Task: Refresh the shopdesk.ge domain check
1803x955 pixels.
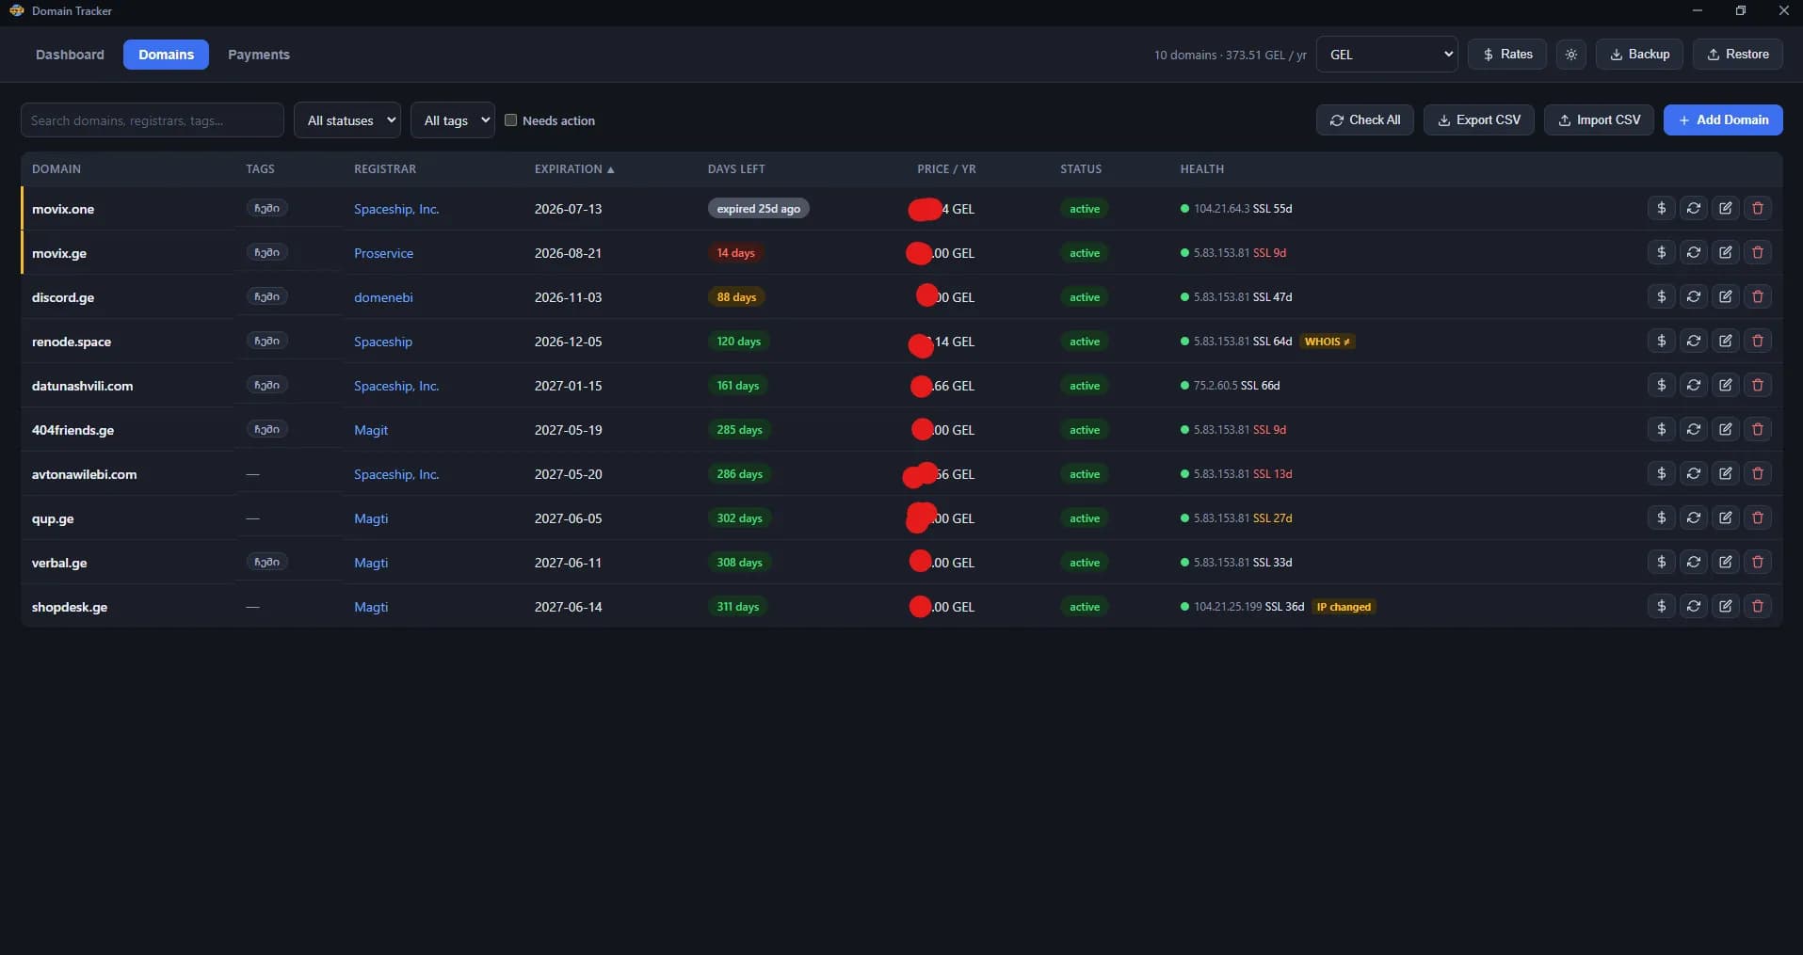Action: (x=1694, y=606)
